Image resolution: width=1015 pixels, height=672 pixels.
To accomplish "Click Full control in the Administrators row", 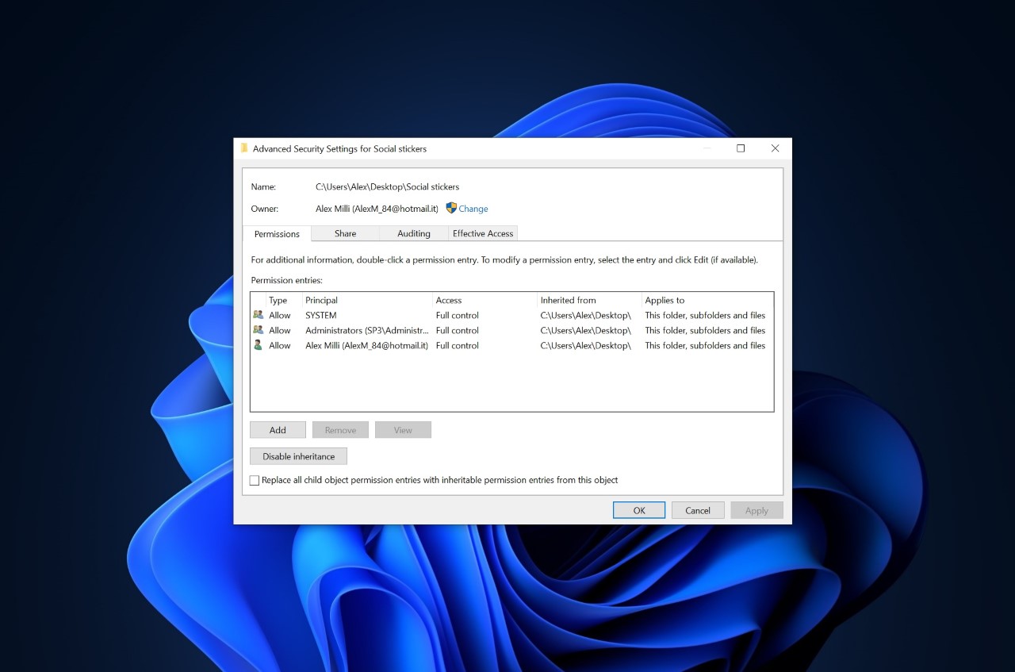I will tap(458, 330).
